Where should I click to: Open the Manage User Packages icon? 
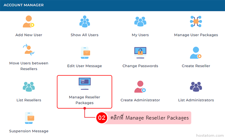[x=196, y=22]
